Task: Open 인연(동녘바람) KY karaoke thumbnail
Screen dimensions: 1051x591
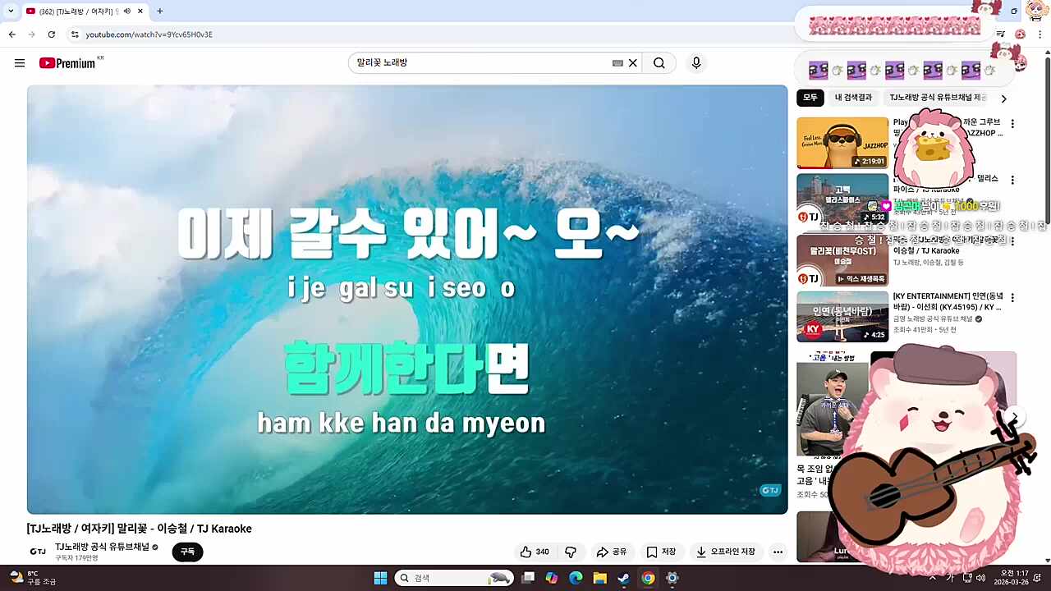Action: pos(842,317)
